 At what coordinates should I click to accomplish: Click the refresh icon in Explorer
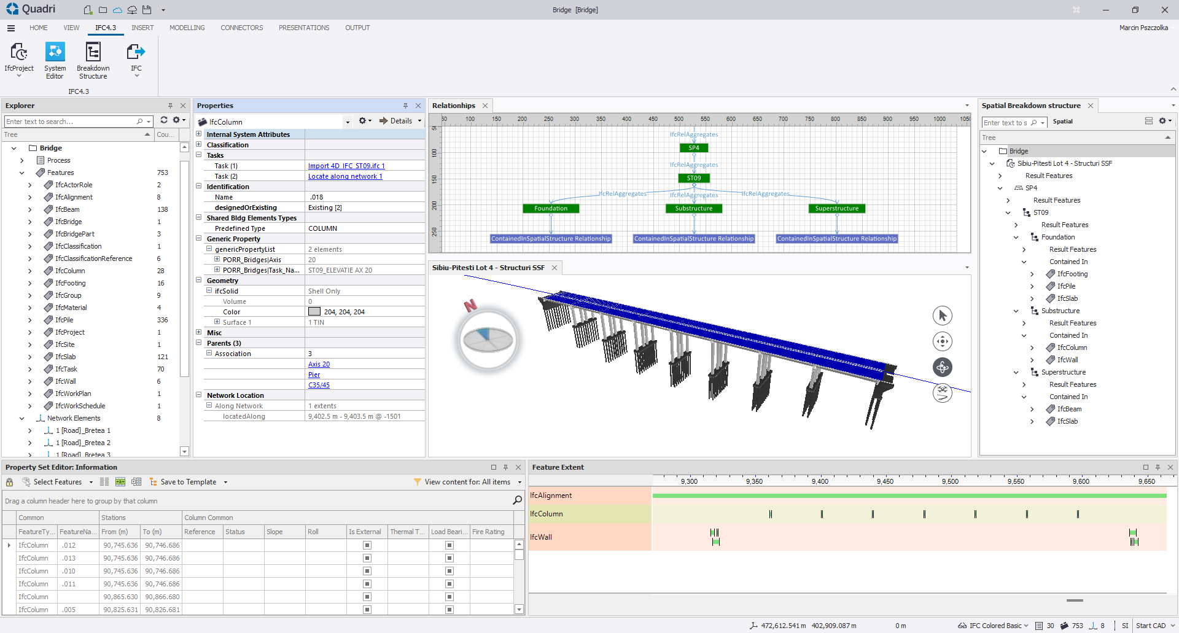pos(164,120)
